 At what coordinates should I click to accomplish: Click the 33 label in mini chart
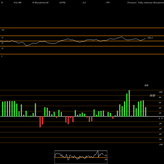(x=106, y=155)
